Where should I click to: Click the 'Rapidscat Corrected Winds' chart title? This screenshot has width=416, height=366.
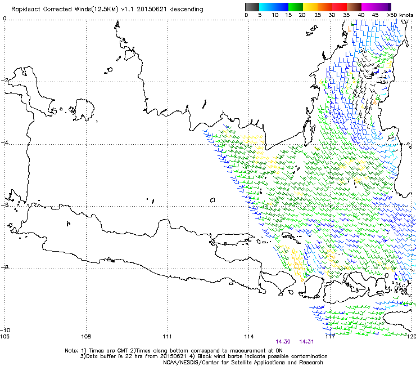107,10
